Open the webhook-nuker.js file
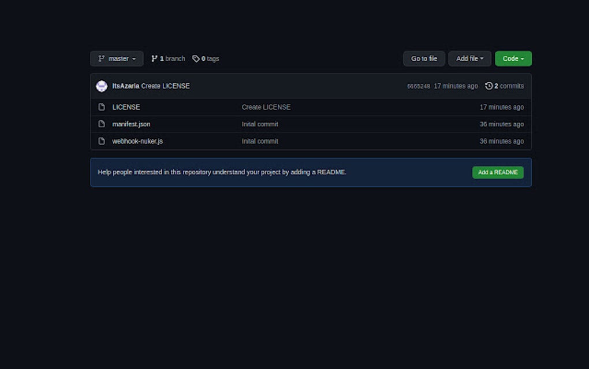Viewport: 589px width, 369px height. click(137, 141)
